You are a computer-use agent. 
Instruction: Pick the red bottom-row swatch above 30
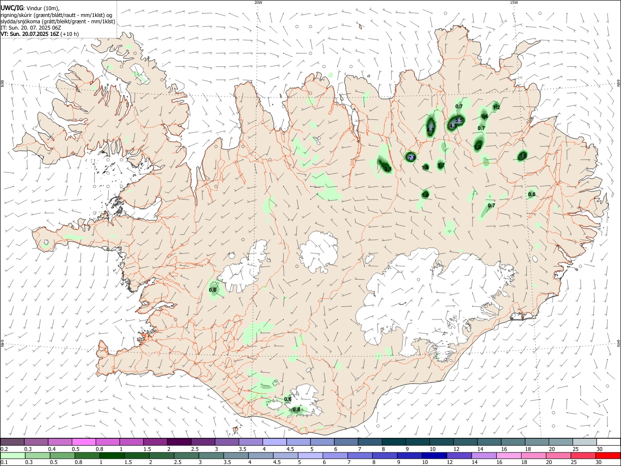[608, 456]
